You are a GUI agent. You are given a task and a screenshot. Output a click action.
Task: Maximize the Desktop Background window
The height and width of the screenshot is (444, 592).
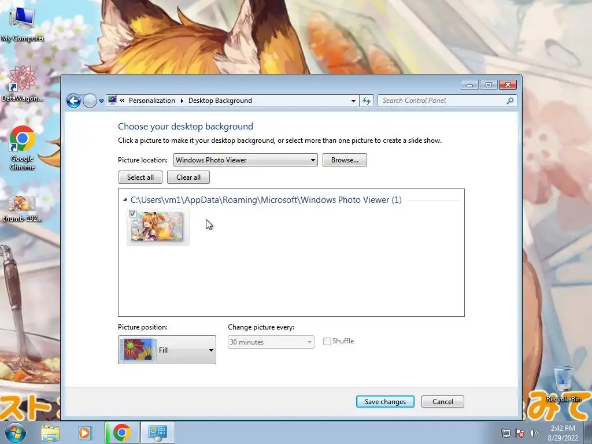489,85
